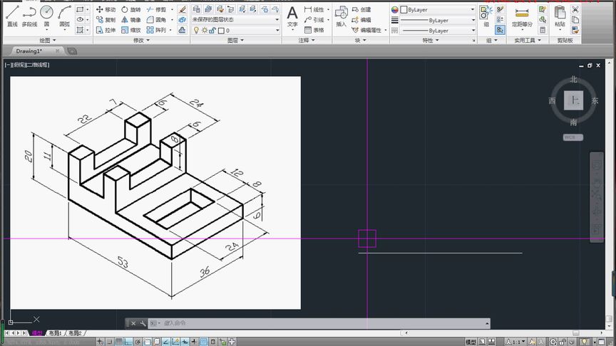Toggle the layer sun freeze icon

pos(205,30)
